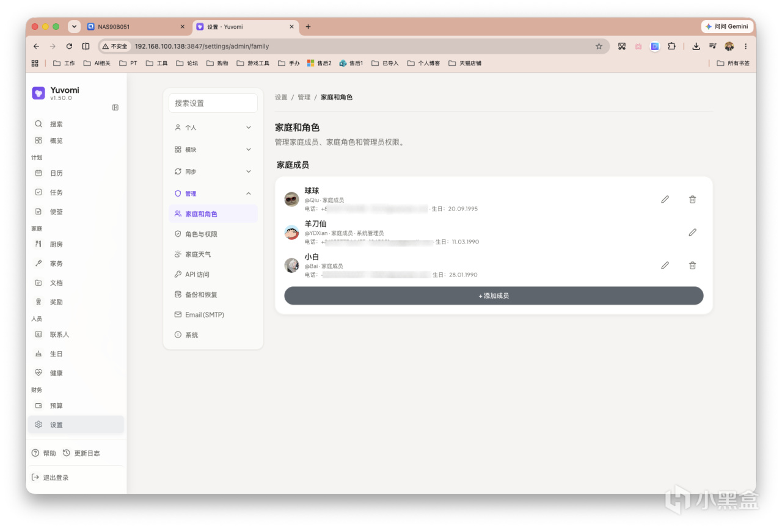Switch to the NAS90B051 browser tab
This screenshot has height=528, width=782.
136,27
